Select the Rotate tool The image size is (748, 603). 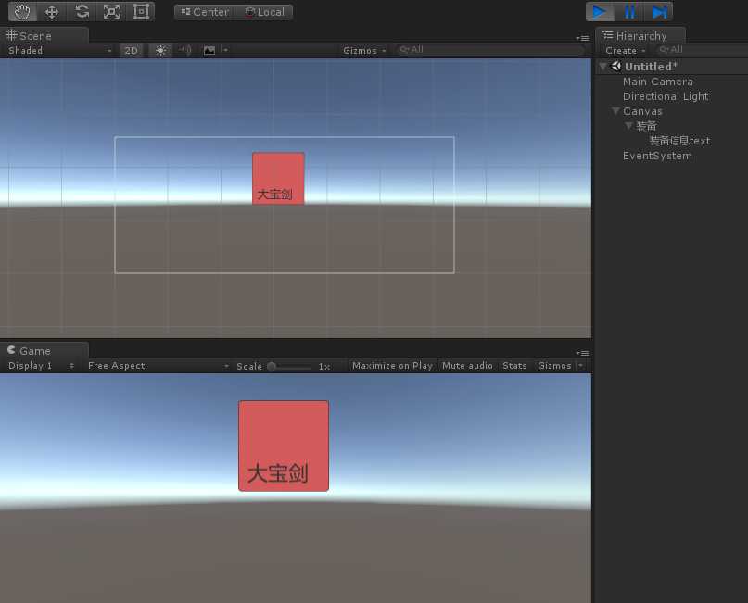82,12
